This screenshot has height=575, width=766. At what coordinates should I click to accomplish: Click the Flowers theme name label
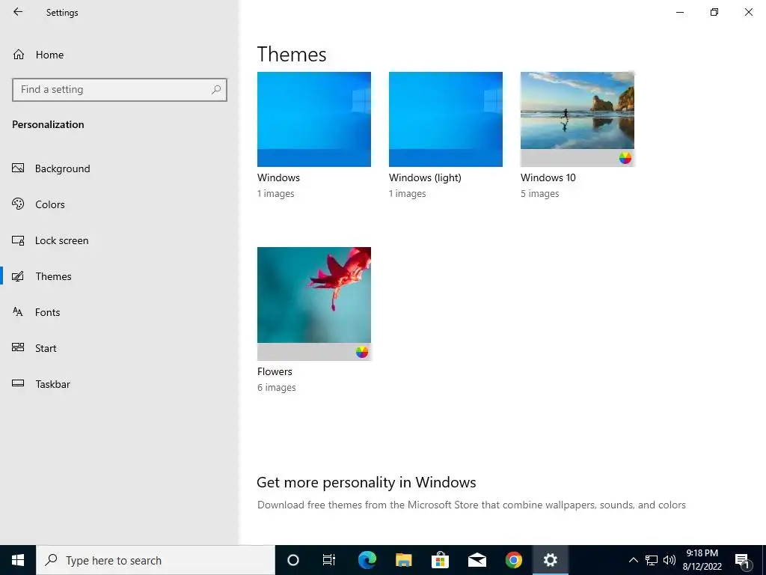(275, 371)
